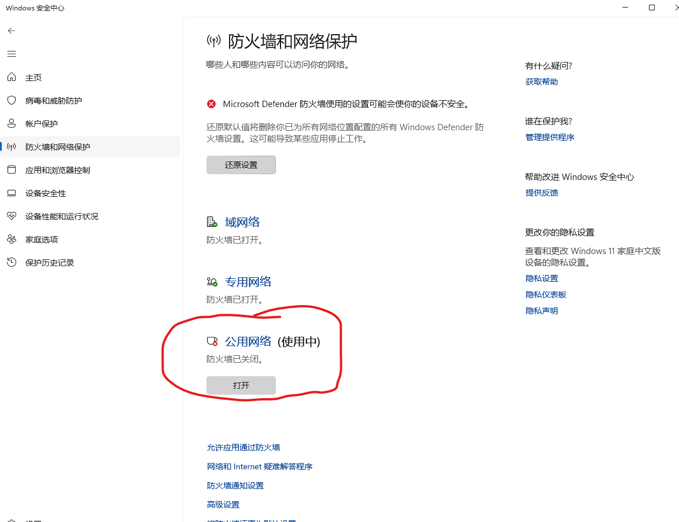This screenshot has width=679, height=522.
Task: Open the 公用网络 link
Action: (x=248, y=342)
